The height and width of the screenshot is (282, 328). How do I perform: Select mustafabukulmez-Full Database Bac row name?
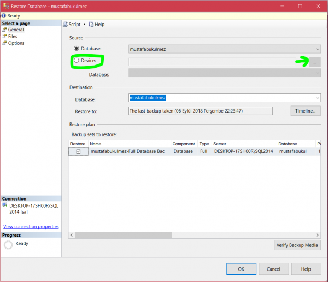point(127,151)
